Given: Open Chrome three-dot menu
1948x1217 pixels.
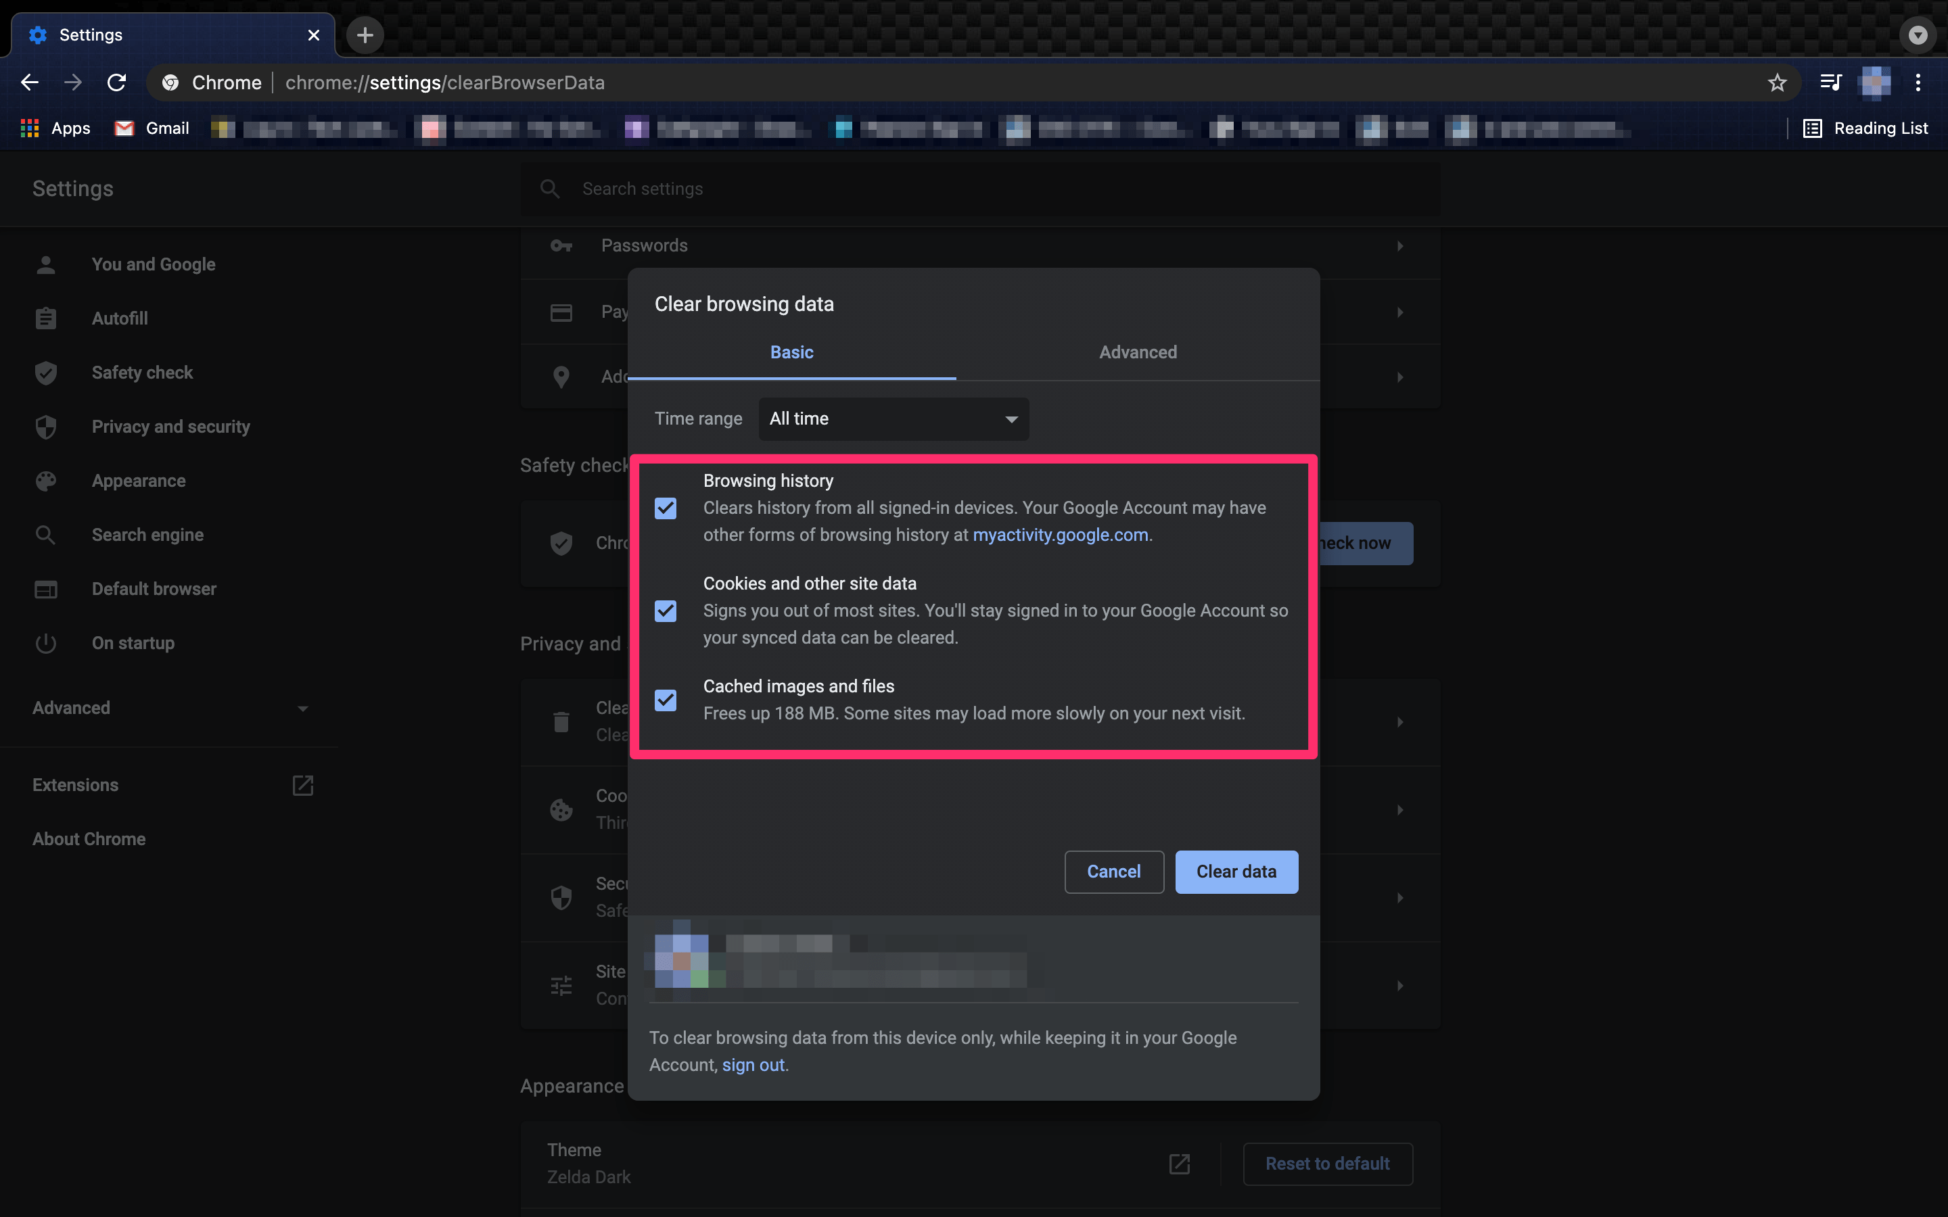Looking at the screenshot, I should [x=1918, y=82].
